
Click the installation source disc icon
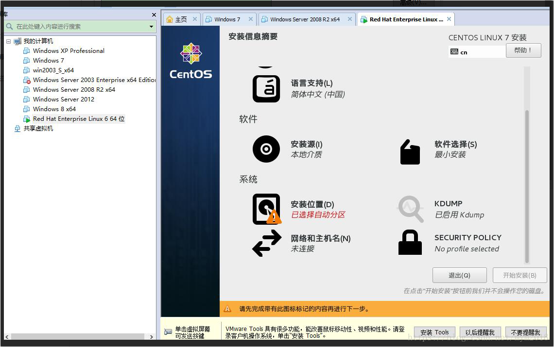click(266, 149)
